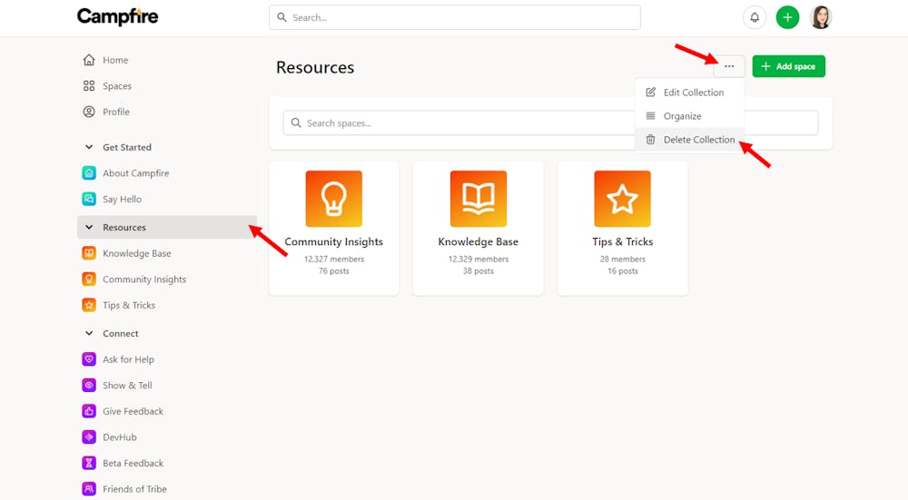Click the Friends of Tribe icon

[89, 489]
